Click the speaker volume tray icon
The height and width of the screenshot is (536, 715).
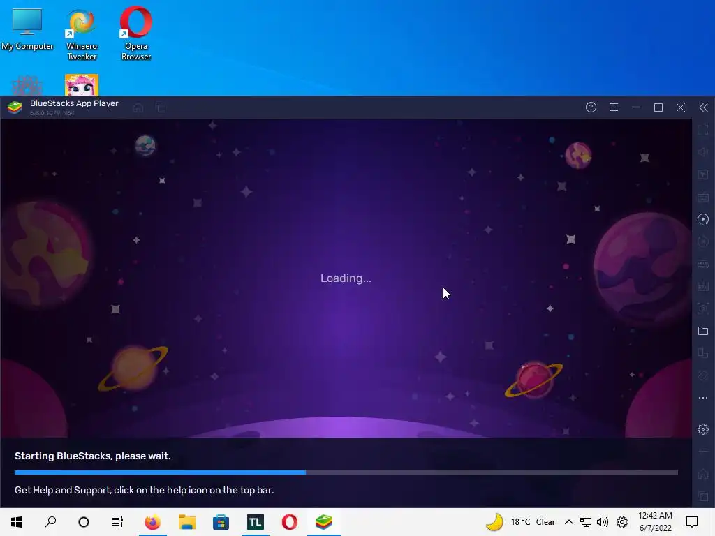coord(603,522)
